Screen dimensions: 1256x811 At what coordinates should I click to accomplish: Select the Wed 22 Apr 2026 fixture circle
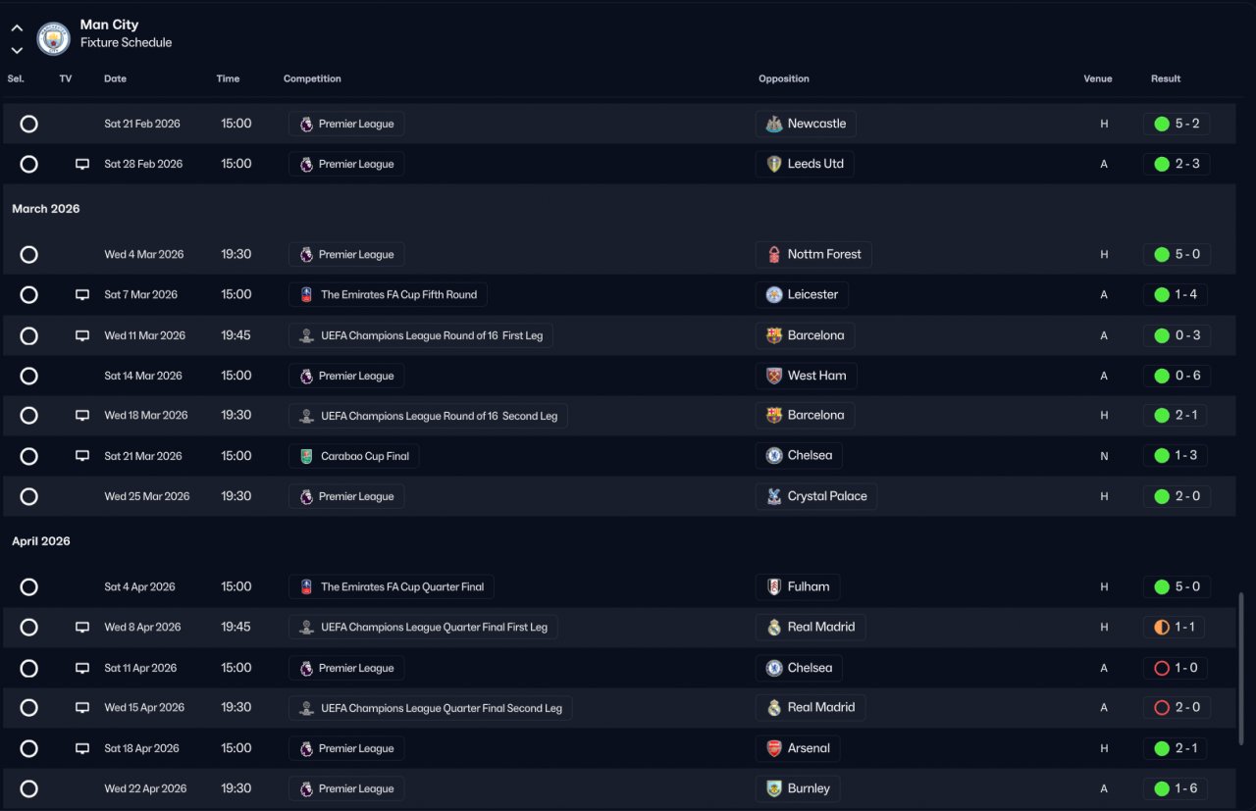click(x=29, y=788)
